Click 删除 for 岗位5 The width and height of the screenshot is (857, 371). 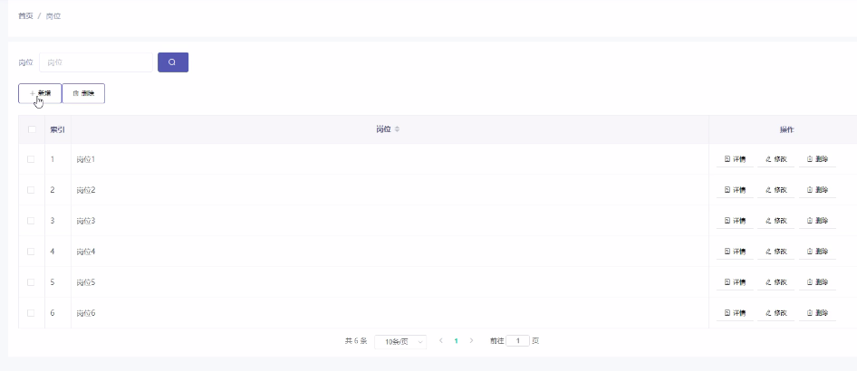818,282
